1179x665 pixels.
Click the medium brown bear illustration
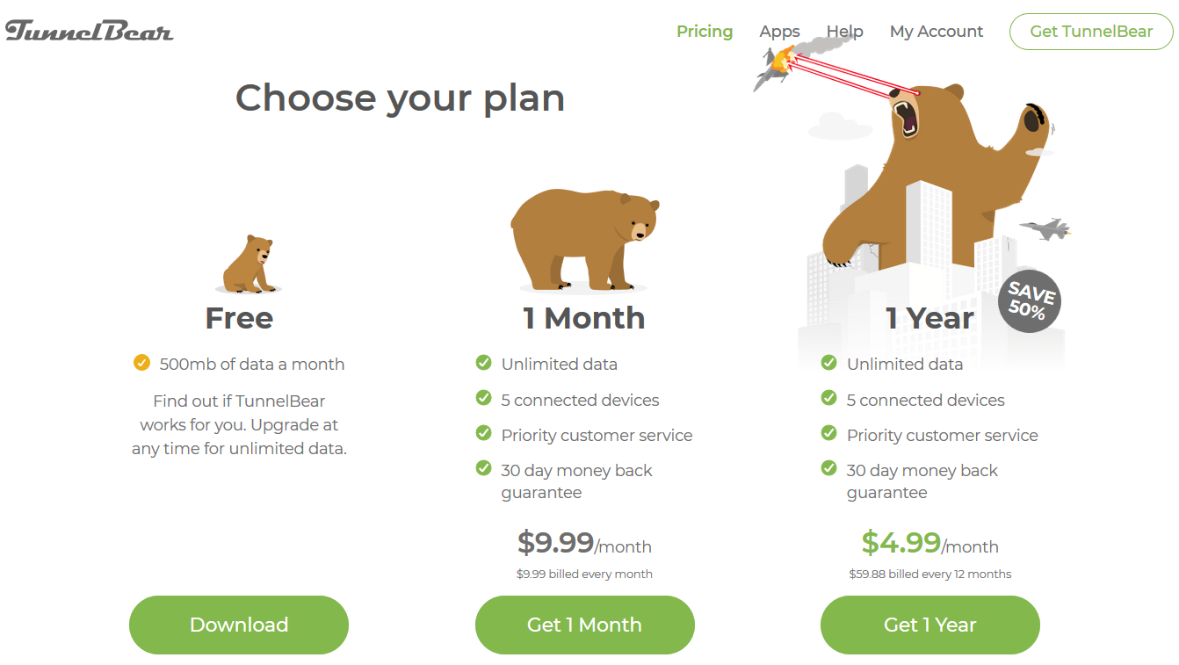click(584, 239)
